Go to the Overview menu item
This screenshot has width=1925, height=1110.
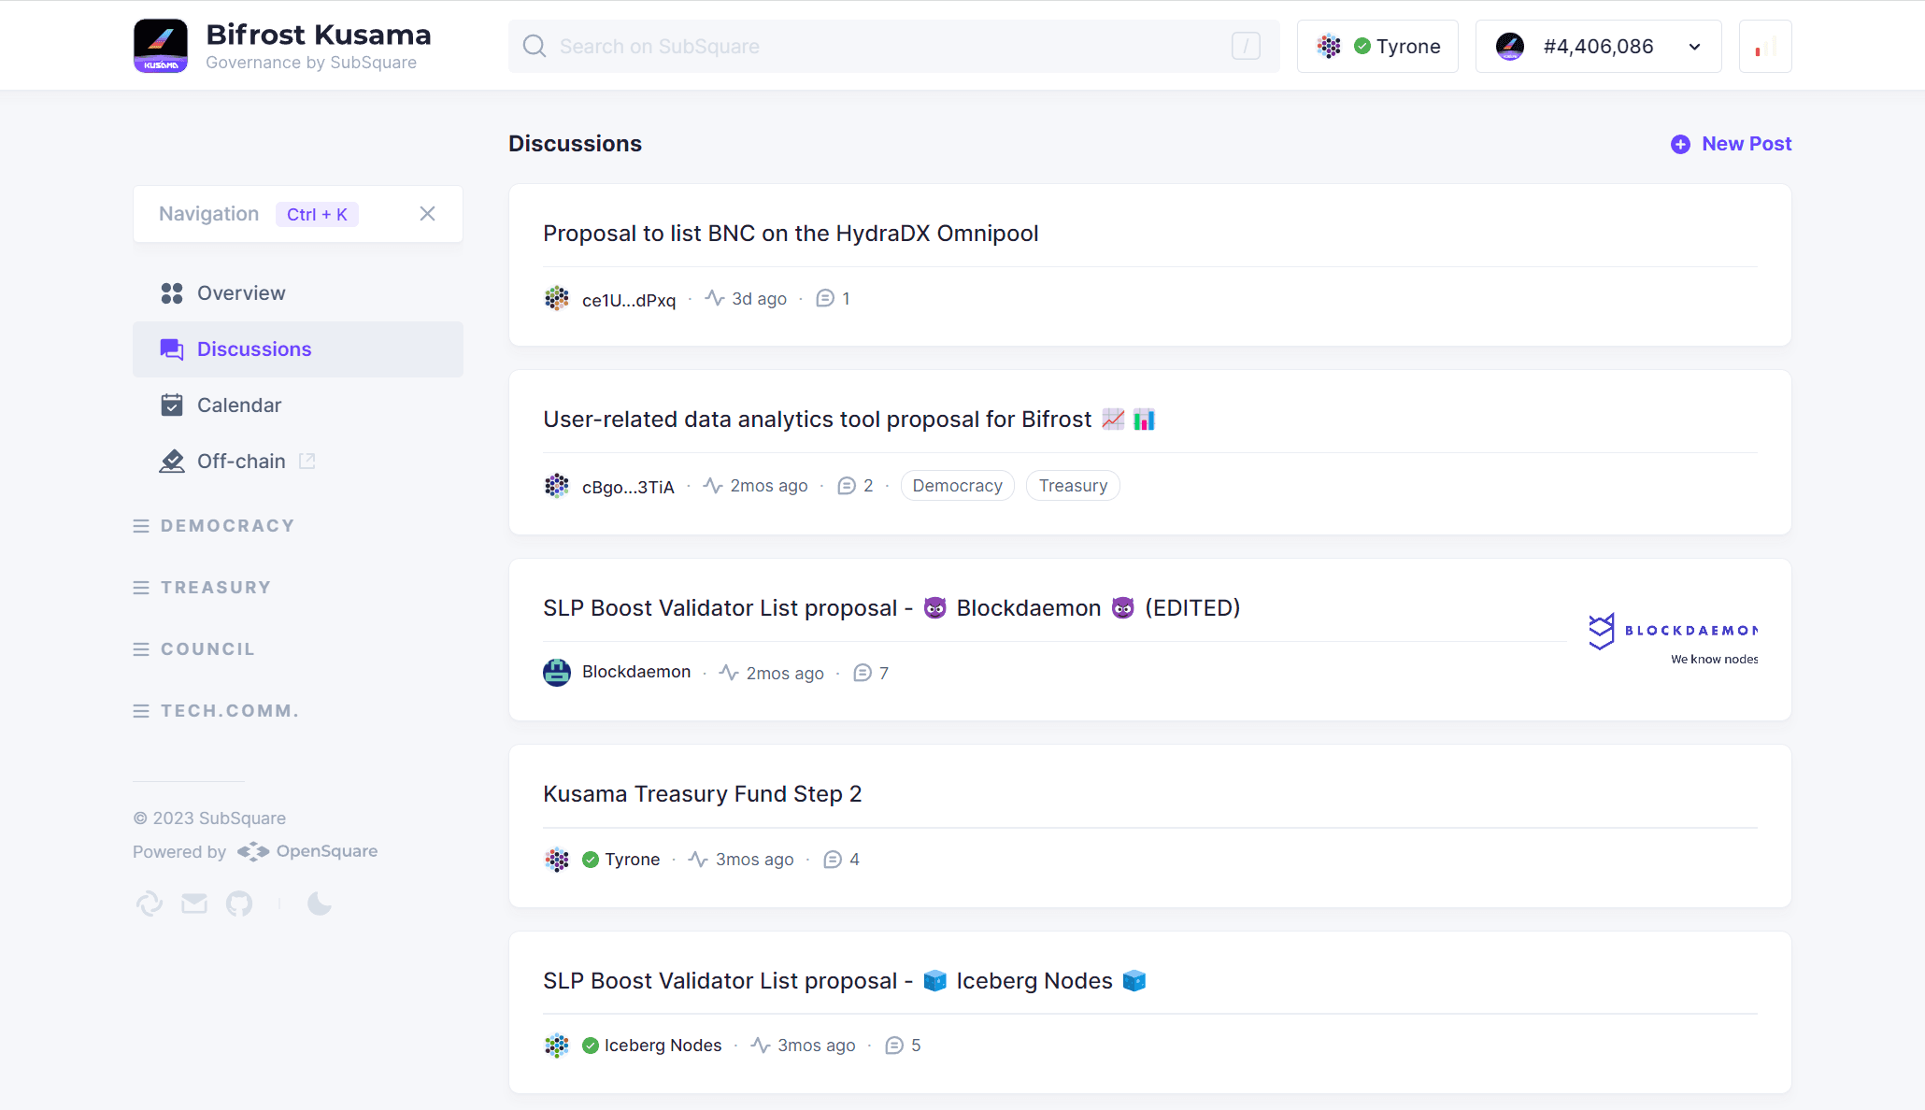(241, 293)
